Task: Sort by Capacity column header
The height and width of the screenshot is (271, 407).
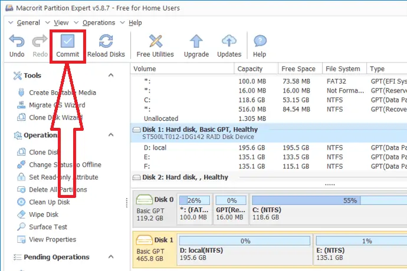Action: tap(256, 69)
